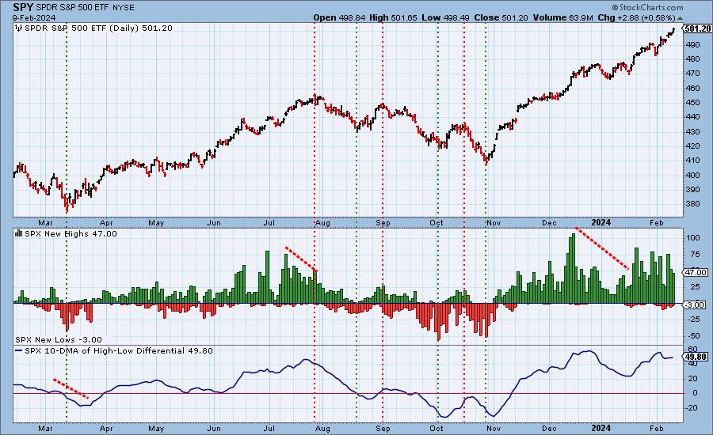The image size is (713, 435).
Task: Click the -20 label on the differential axis
Action: tap(692, 408)
